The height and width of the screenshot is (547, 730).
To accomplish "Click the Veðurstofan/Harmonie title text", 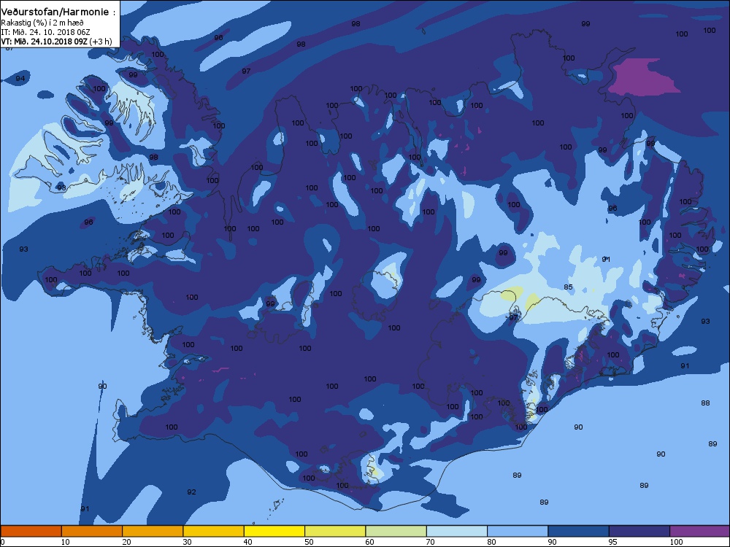I will coord(58,12).
